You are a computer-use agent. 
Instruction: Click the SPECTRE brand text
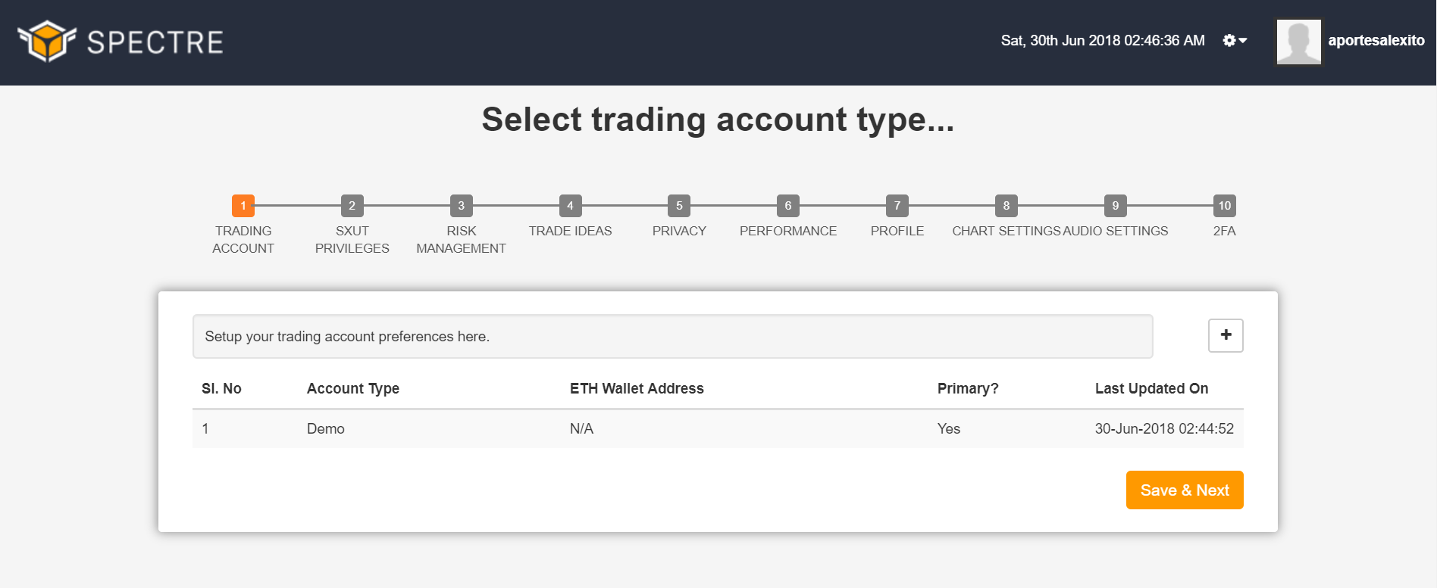pyautogui.click(x=155, y=42)
